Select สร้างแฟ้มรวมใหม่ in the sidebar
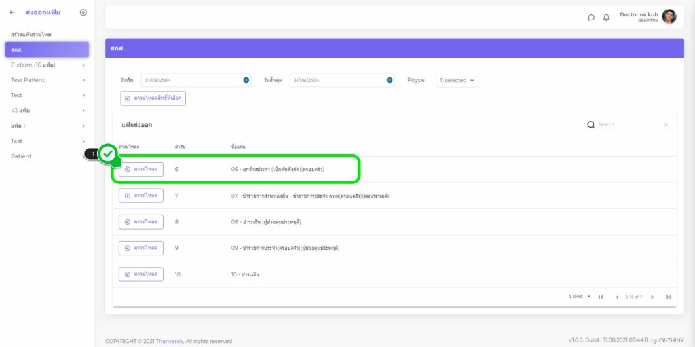695x347 pixels. (31, 34)
